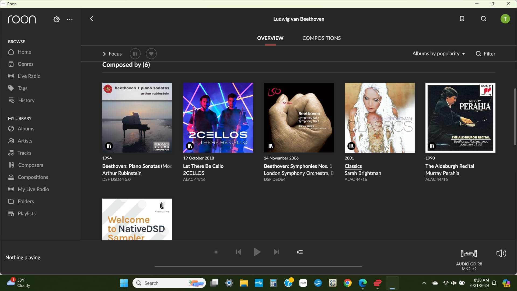Click 2CELLOS artist name link

point(194,173)
